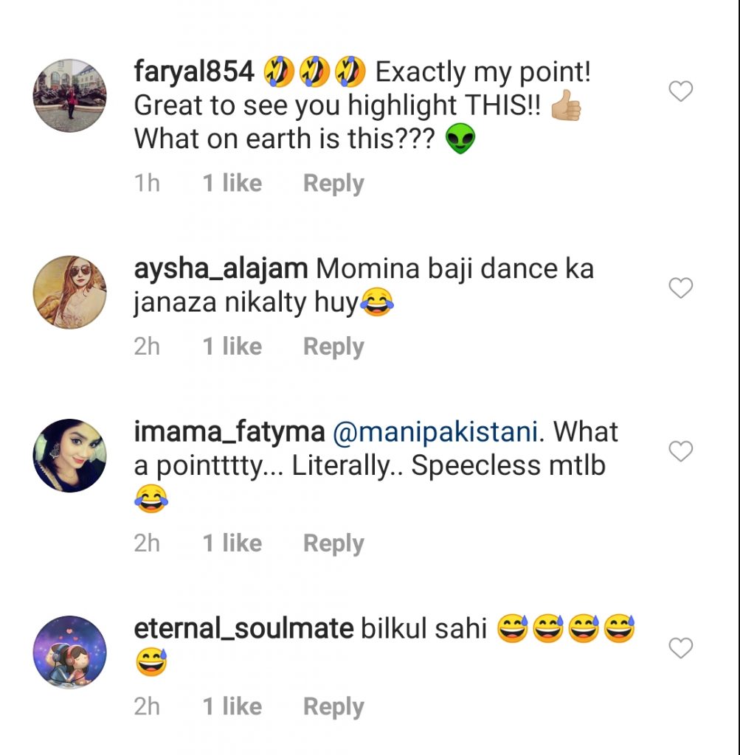This screenshot has height=755, width=740.
Task: Show who liked aysha_alajam's comment
Action: coord(232,347)
